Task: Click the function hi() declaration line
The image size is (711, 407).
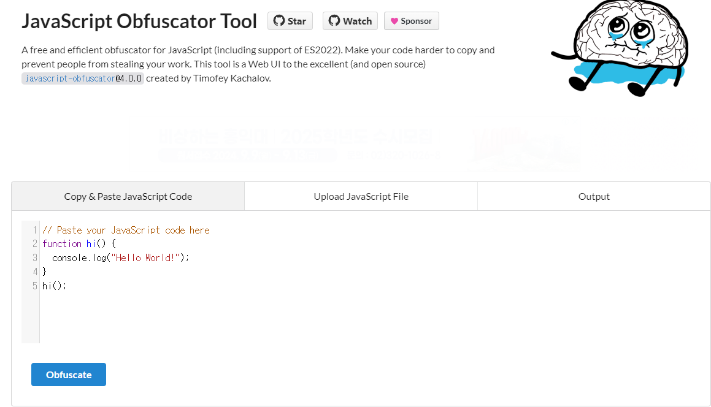Action: point(79,244)
